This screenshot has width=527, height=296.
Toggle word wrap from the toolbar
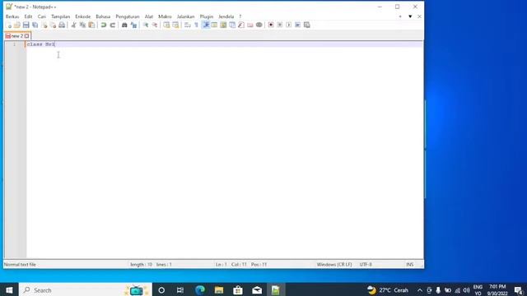point(188,25)
